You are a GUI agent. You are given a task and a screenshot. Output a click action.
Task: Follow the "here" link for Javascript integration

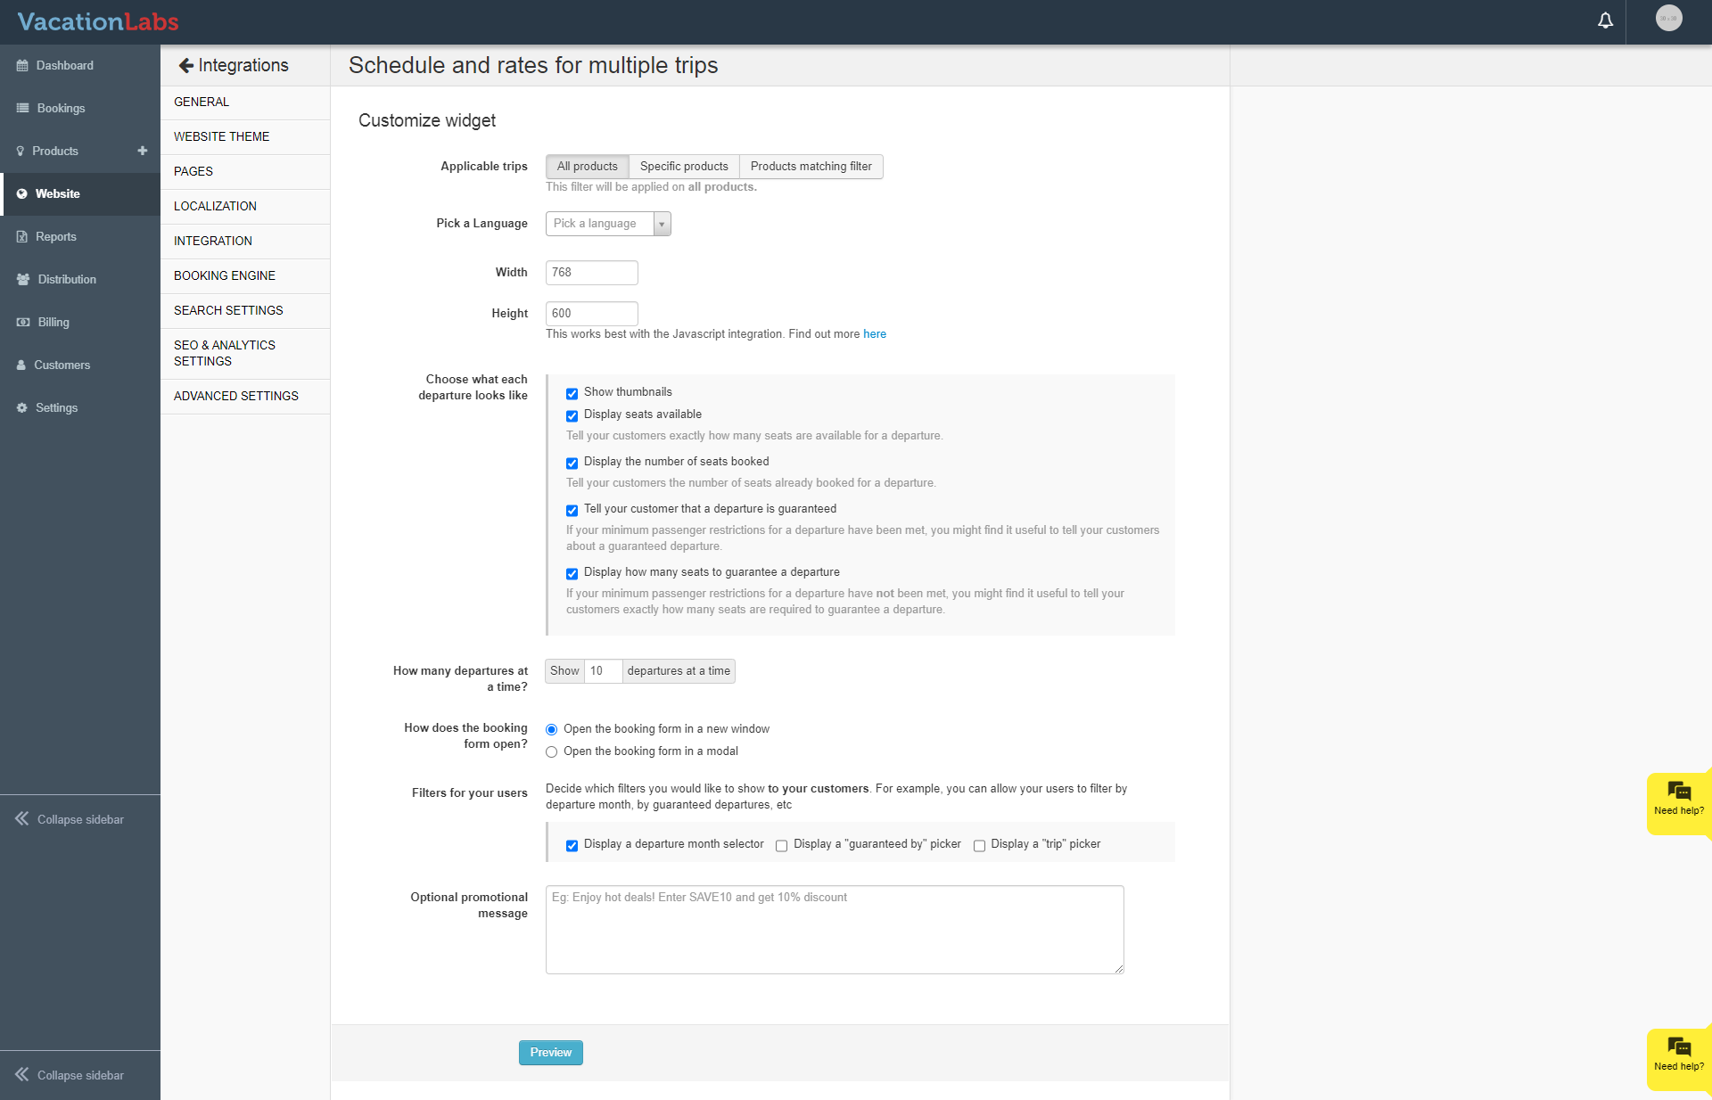click(874, 334)
